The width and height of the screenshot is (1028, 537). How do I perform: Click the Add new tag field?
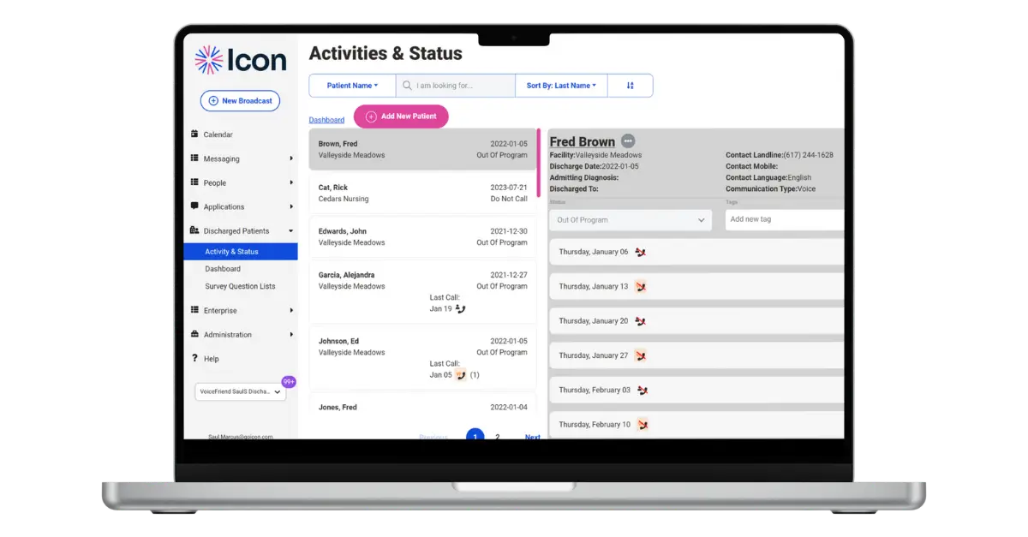click(x=781, y=219)
